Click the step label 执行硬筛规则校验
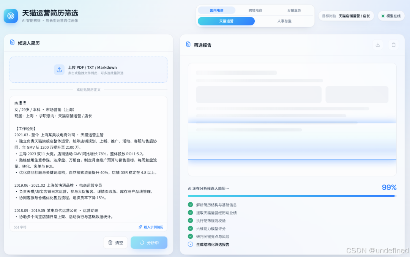 211,221
